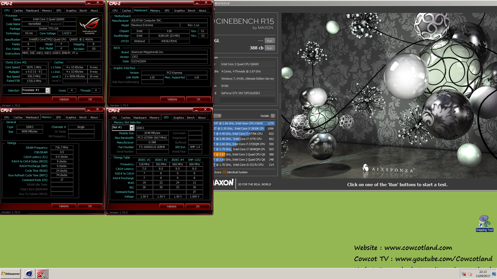Screen dimensions: 497x279
Task: Select the highlighted 3.87 GHz Q6600 row
Action: tap(244, 154)
